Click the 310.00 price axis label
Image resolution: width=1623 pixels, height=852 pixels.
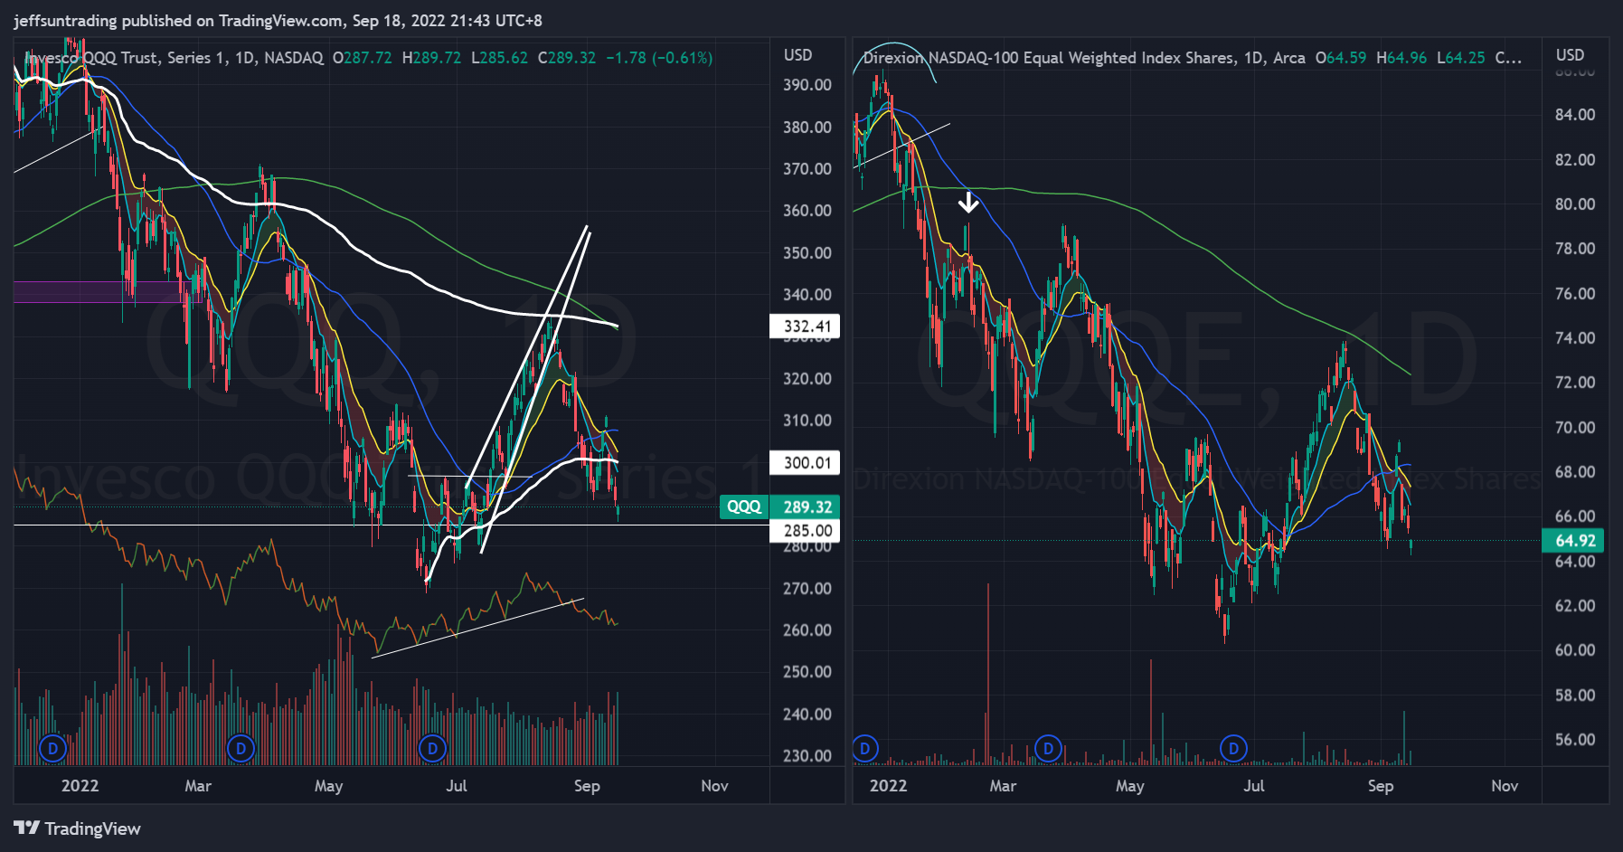pyautogui.click(x=807, y=421)
